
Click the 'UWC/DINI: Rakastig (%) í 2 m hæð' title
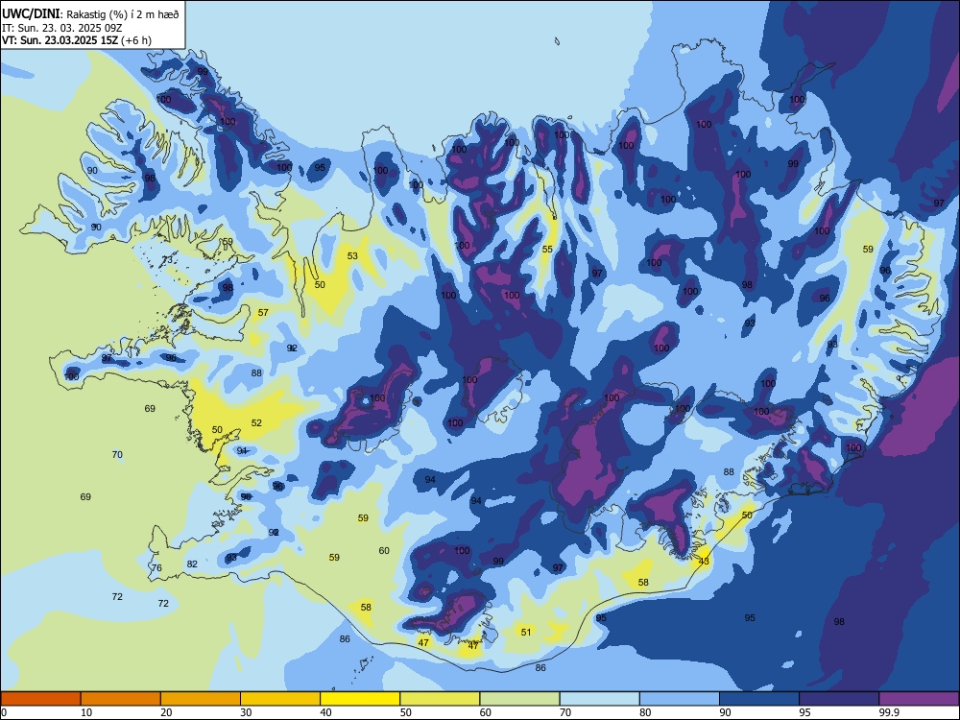point(90,14)
